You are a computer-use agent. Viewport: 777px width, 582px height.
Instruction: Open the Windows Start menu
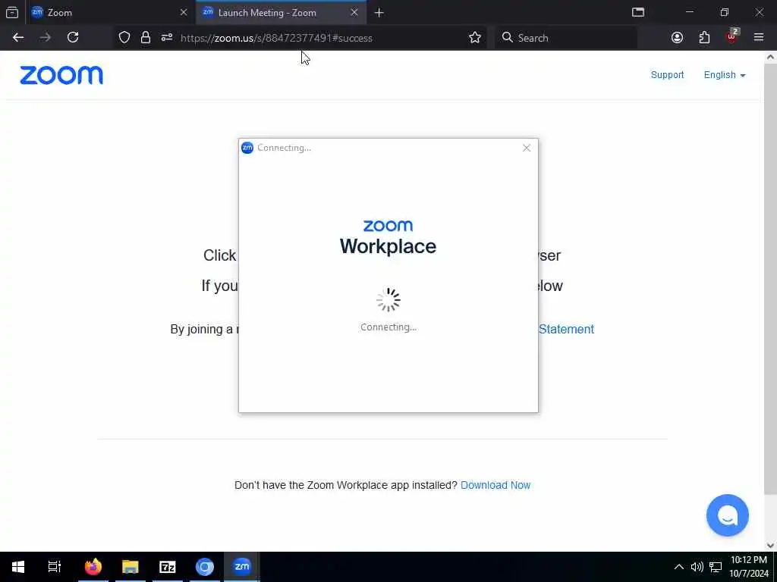(x=18, y=567)
